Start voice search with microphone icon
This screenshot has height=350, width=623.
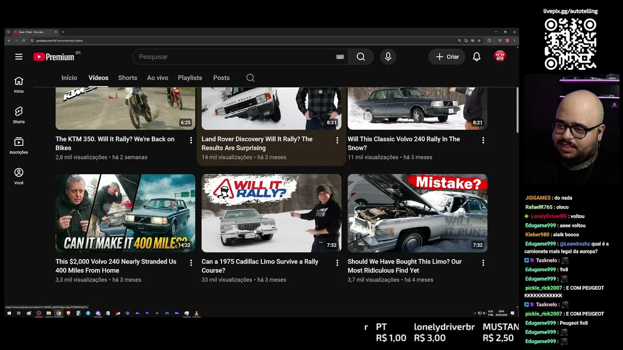[x=388, y=57]
